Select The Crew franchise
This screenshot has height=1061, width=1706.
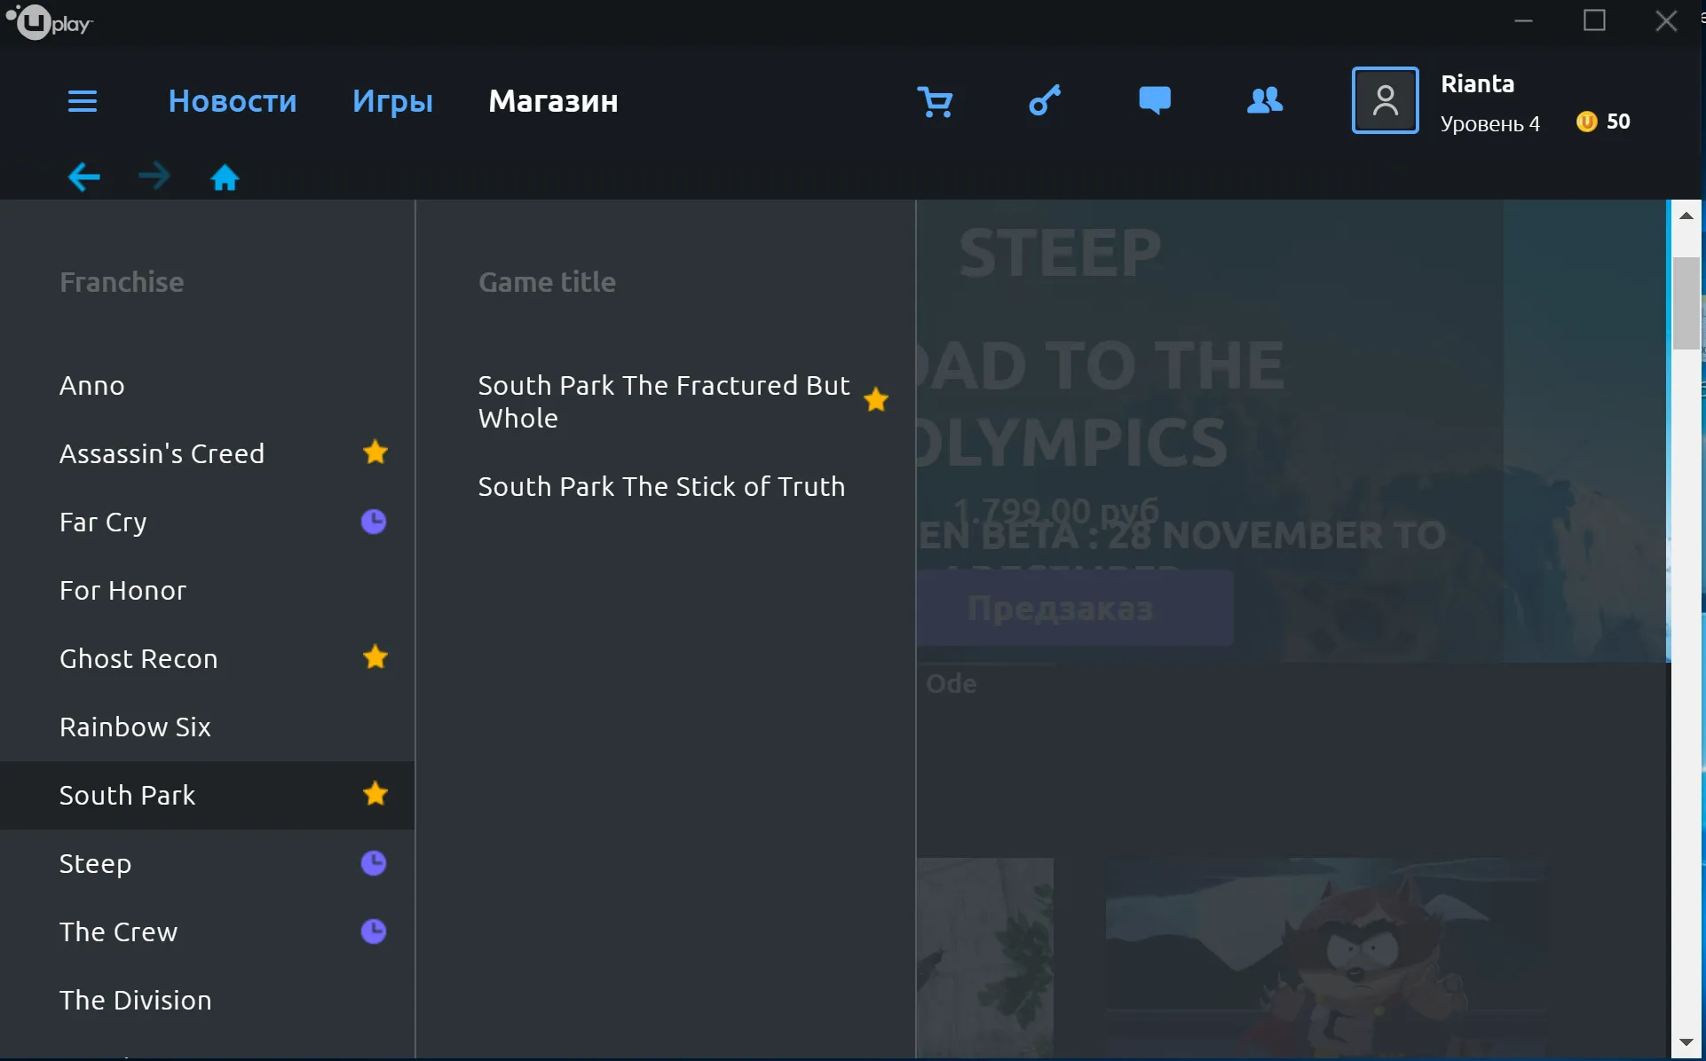tap(208, 931)
